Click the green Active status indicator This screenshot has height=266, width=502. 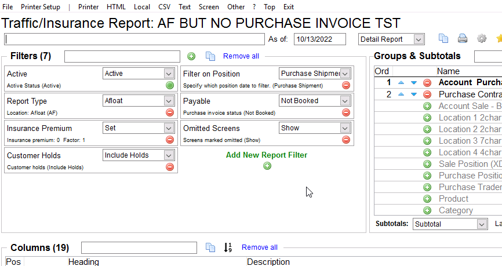click(170, 85)
